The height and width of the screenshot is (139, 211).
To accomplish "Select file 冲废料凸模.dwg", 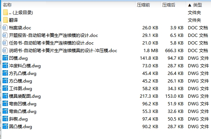I will (x=25, y=66).
